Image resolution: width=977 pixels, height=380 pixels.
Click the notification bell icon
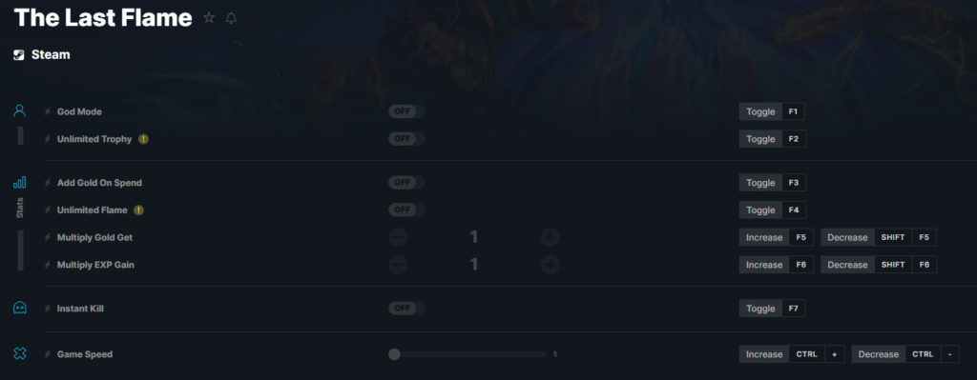click(231, 18)
